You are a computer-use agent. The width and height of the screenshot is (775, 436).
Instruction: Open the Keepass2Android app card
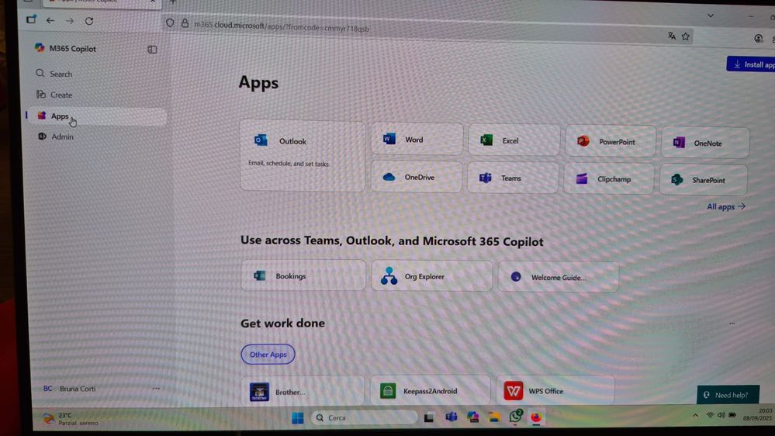[430, 391]
